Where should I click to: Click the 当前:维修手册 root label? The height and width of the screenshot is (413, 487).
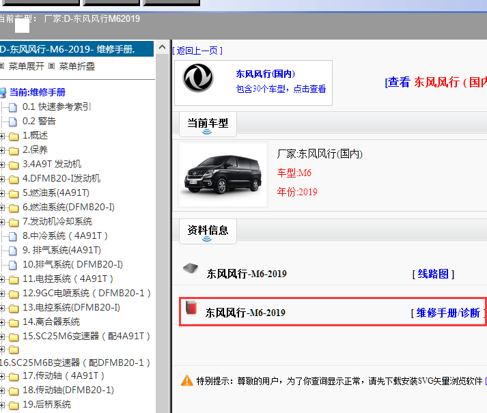coord(38,92)
